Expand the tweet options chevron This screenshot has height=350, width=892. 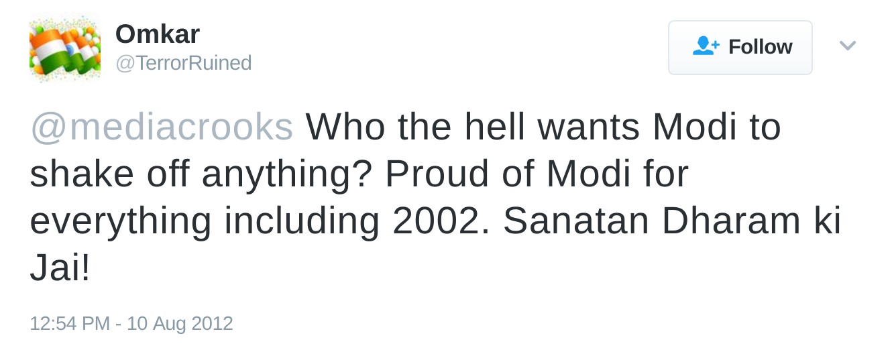(x=848, y=46)
